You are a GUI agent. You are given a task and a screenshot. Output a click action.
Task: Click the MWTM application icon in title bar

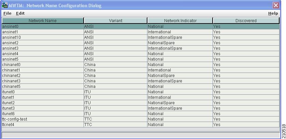pos(4,5)
